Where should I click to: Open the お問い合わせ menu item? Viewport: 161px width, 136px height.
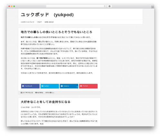[x=49, y=22]
